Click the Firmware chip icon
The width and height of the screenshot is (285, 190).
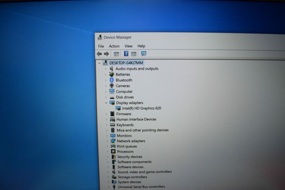(x=112, y=114)
